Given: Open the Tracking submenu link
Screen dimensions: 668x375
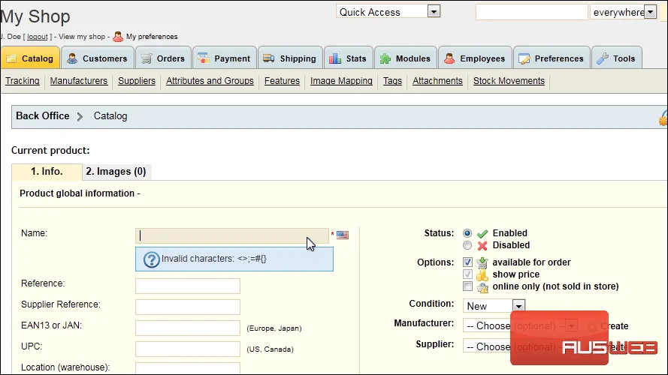Looking at the screenshot, I should [x=22, y=81].
